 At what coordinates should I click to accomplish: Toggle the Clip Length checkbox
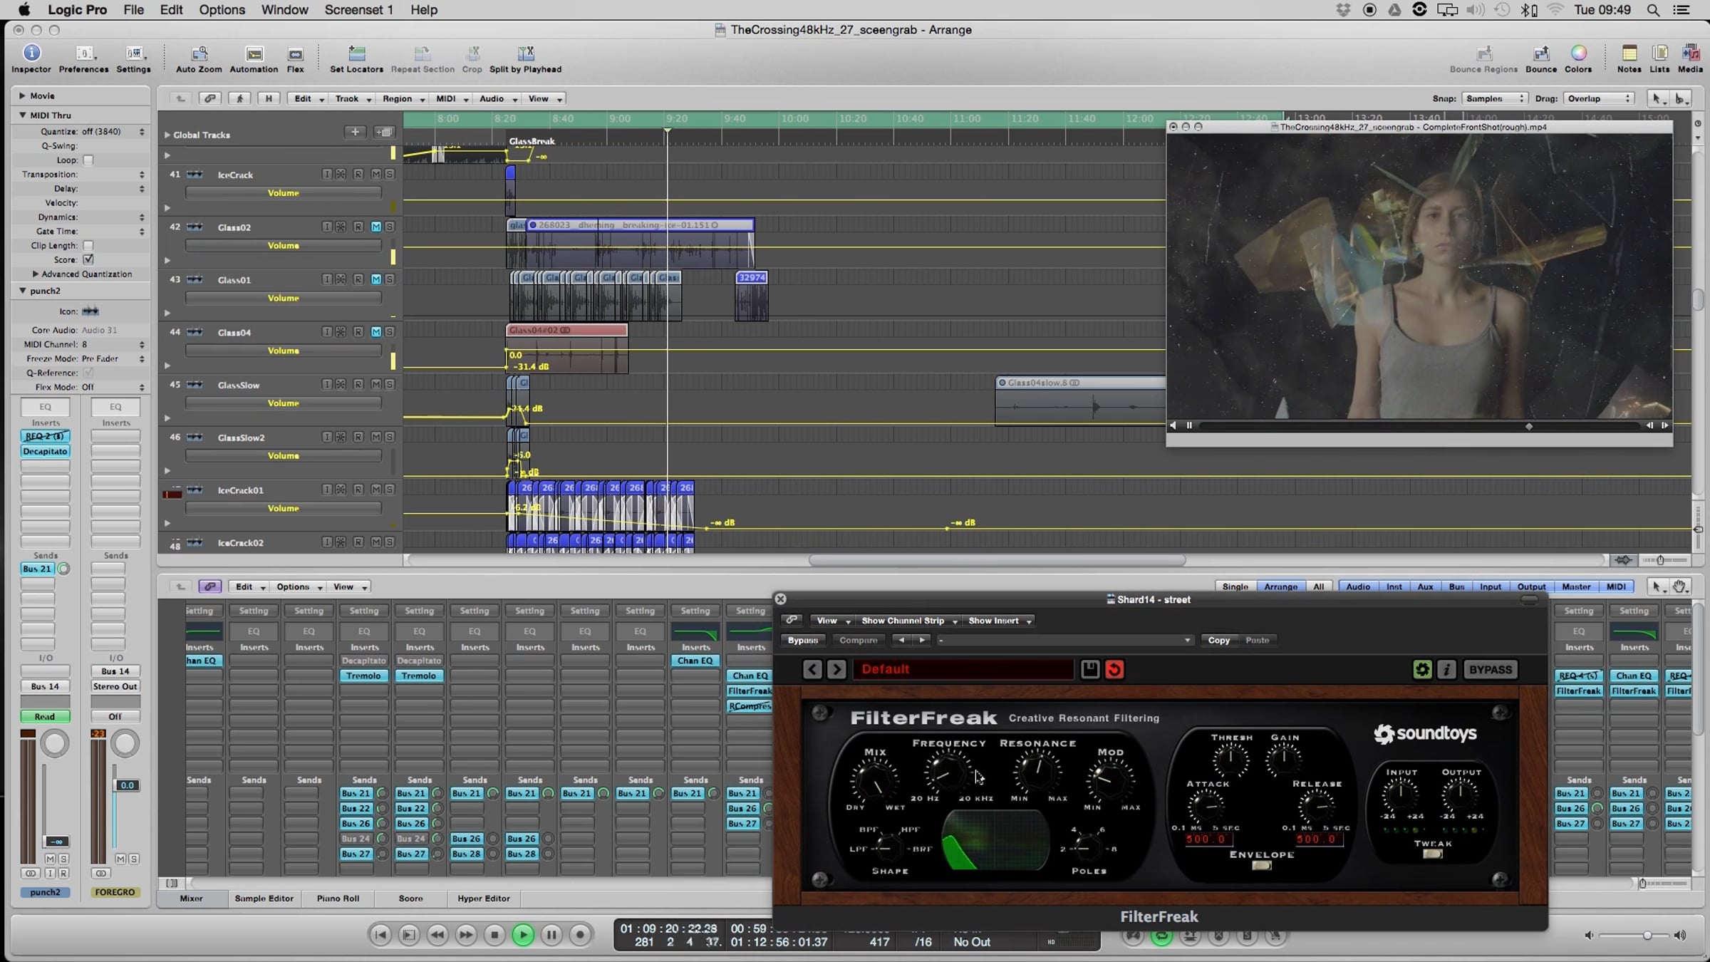[x=88, y=246]
